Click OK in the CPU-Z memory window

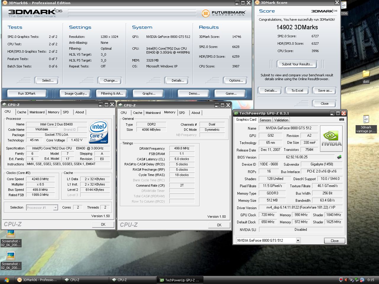click(219, 225)
